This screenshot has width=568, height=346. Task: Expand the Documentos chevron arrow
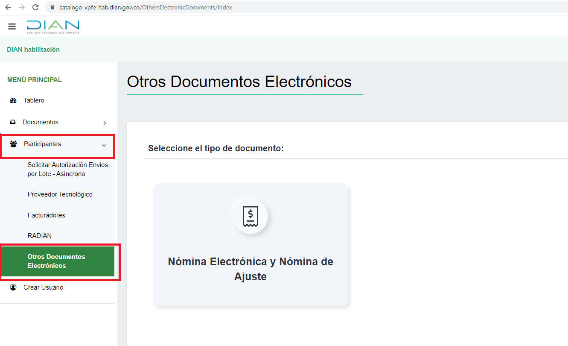click(x=105, y=123)
